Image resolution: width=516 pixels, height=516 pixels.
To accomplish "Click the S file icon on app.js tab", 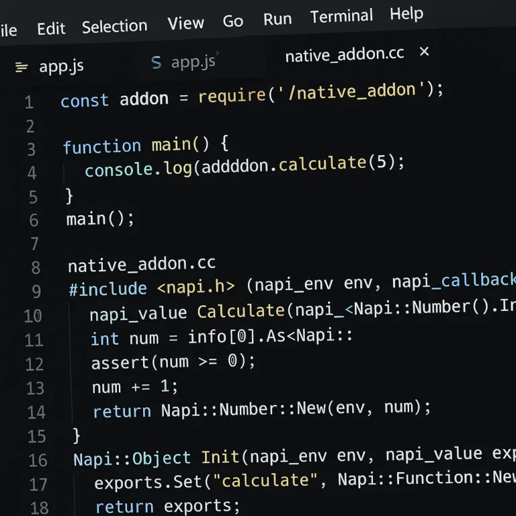I will (x=157, y=62).
